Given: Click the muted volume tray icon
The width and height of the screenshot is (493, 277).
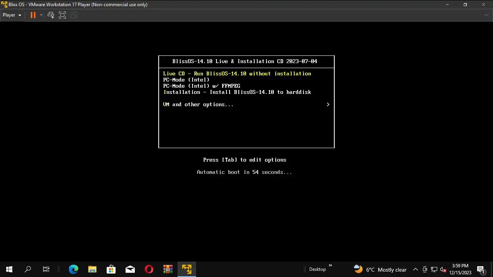Looking at the screenshot, I should (443, 269).
